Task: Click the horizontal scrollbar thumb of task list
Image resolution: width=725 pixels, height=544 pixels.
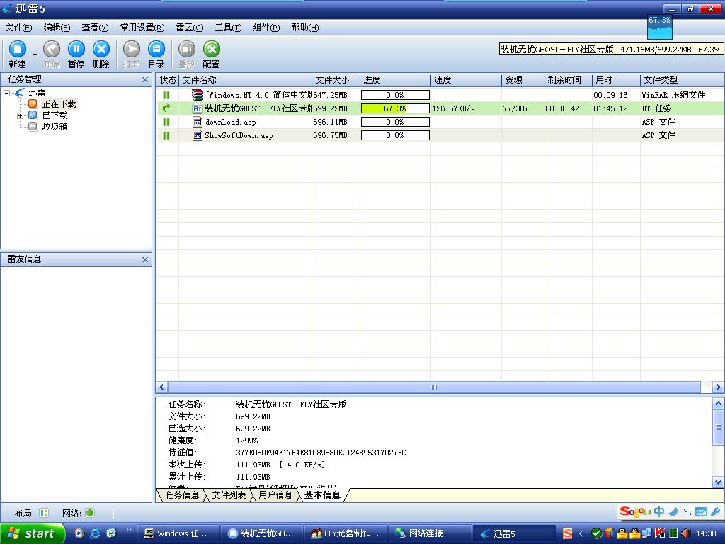Action: [x=434, y=387]
